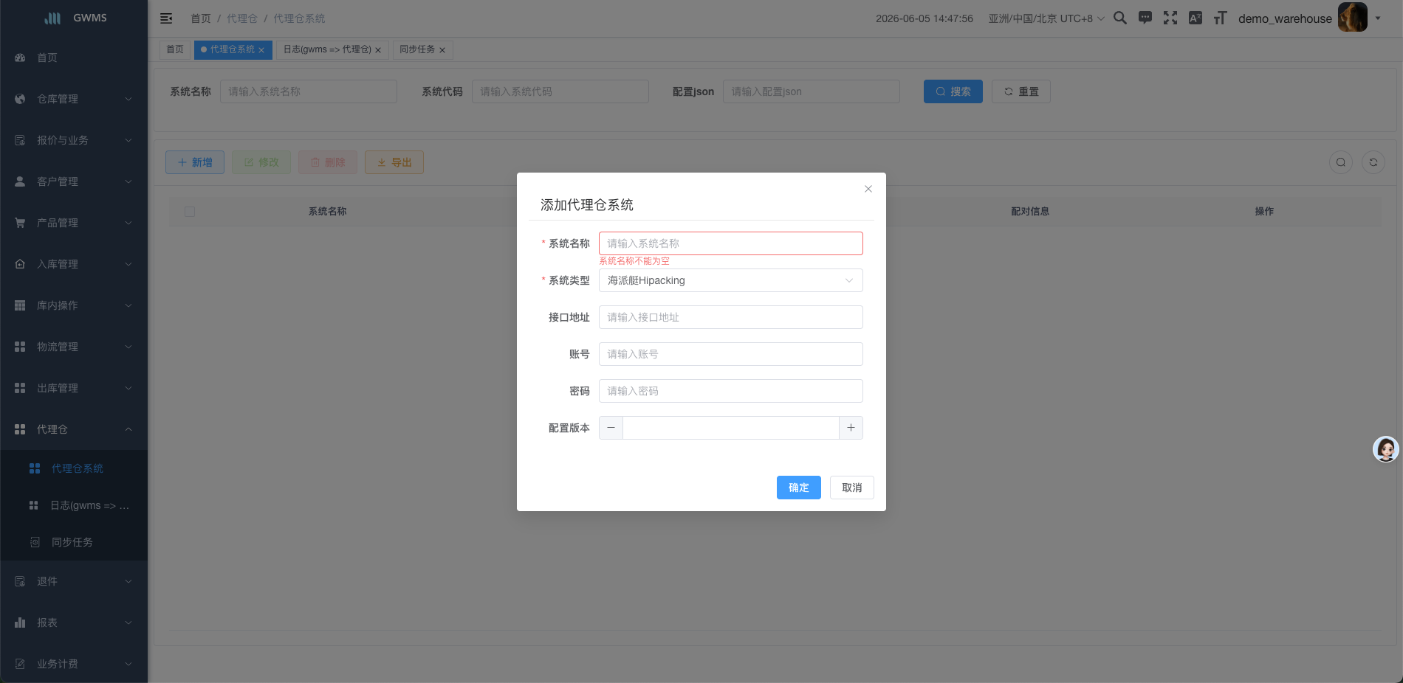
Task: Toggle the sidebar collapse hamburger icon
Action: (166, 18)
